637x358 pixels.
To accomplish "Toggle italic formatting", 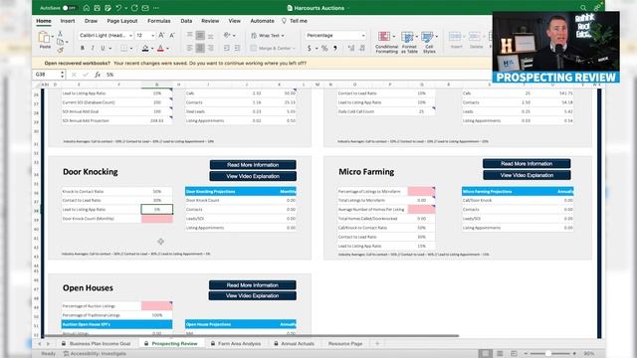I will click(93, 49).
